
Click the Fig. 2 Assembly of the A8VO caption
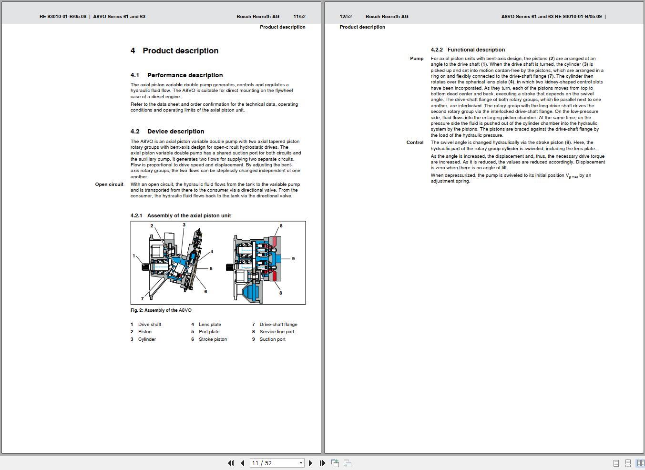[x=160, y=310]
